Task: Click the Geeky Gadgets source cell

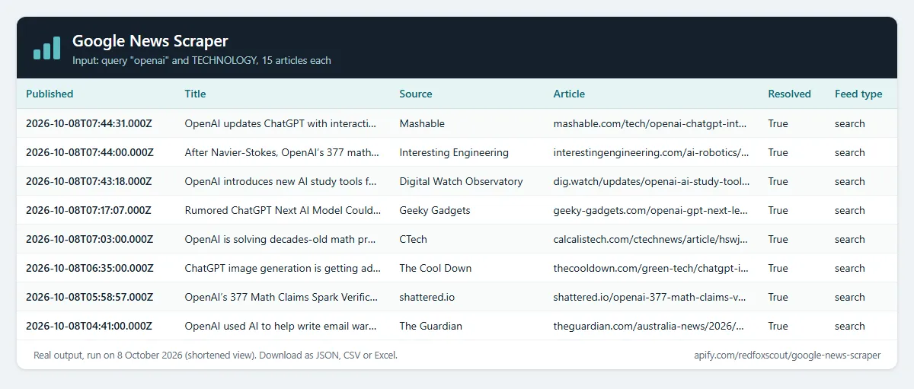Action: (435, 210)
